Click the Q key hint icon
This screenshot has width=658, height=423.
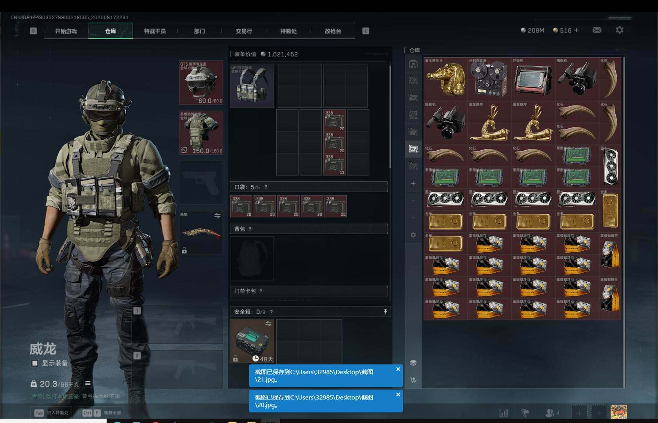pyautogui.click(x=33, y=31)
